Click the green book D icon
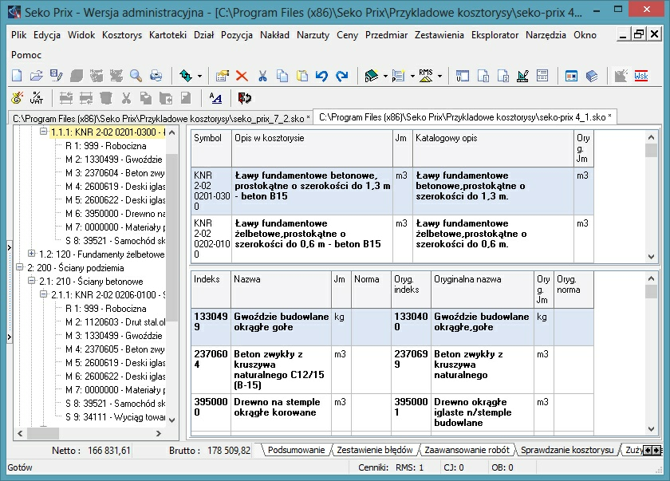Image resolution: width=670 pixels, height=481 pixels. point(372,76)
